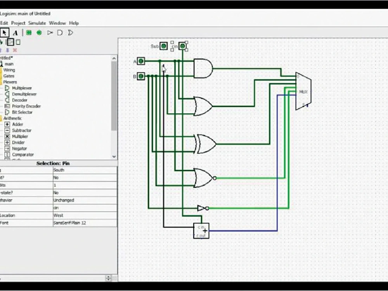Open the Project menu
Screen dimensions: 388x291
(18, 23)
